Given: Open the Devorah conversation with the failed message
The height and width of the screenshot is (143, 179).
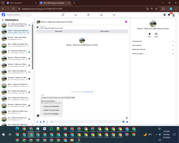Looking at the screenshot, I should 16,38.
